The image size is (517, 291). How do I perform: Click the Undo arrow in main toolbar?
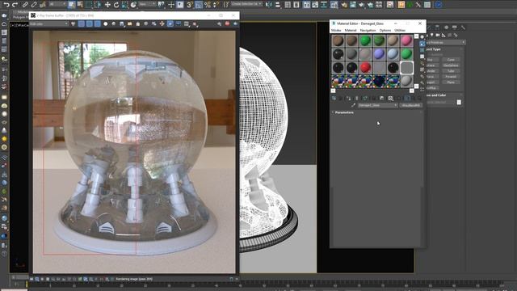pos(6,5)
